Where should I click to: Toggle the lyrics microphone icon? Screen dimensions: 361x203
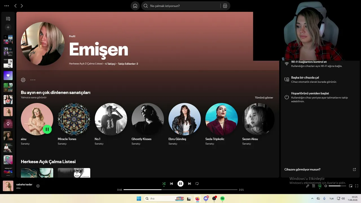[308, 186]
